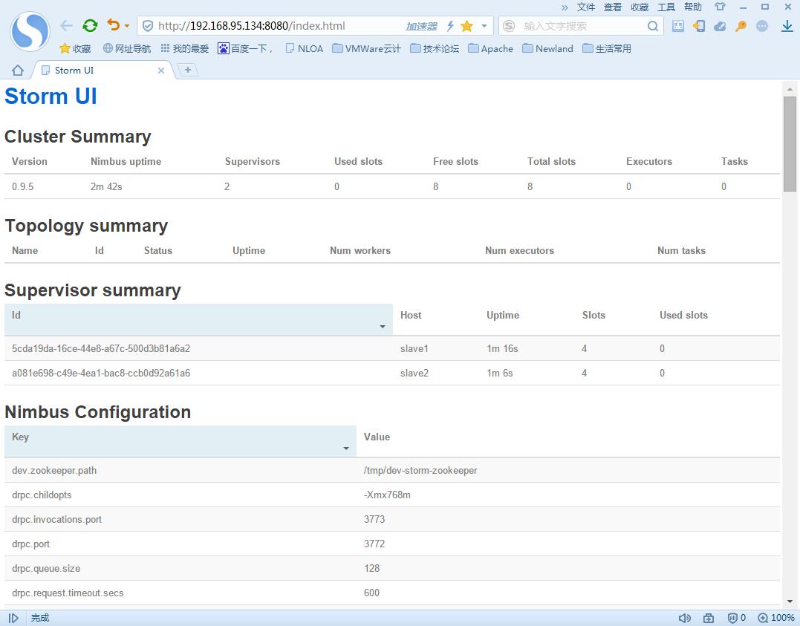Toggle the lightning accelerator icon
The width and height of the screenshot is (800, 626).
tap(449, 26)
